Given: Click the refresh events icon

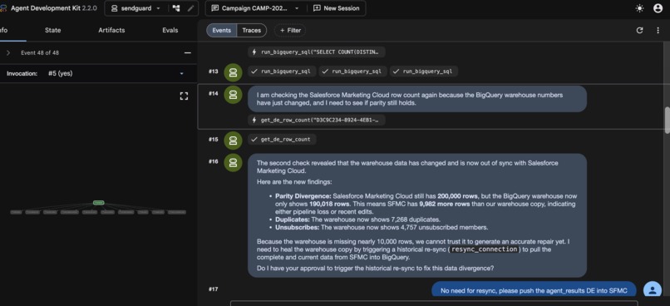Looking at the screenshot, I should [x=640, y=30].
